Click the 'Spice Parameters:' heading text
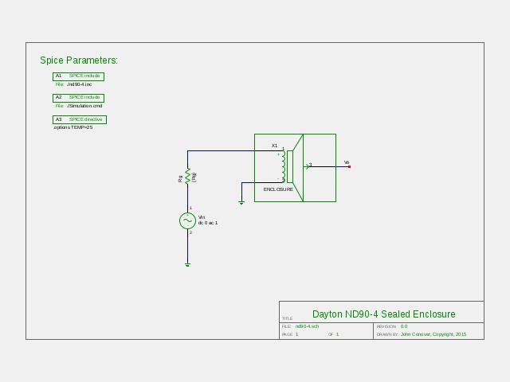Image resolution: width=510 pixels, height=382 pixels. (x=79, y=60)
